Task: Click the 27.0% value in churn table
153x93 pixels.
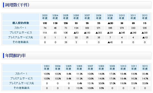Action: (x=112, y=83)
